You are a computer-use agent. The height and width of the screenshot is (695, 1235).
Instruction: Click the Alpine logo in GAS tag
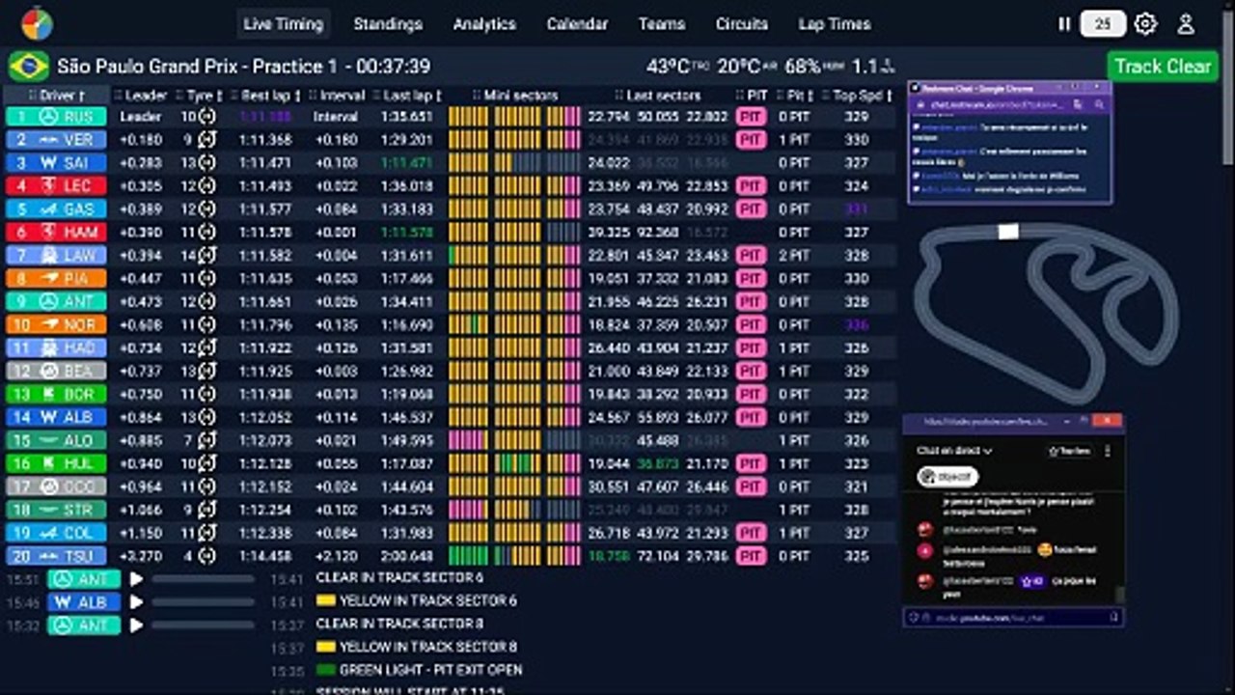coord(47,209)
